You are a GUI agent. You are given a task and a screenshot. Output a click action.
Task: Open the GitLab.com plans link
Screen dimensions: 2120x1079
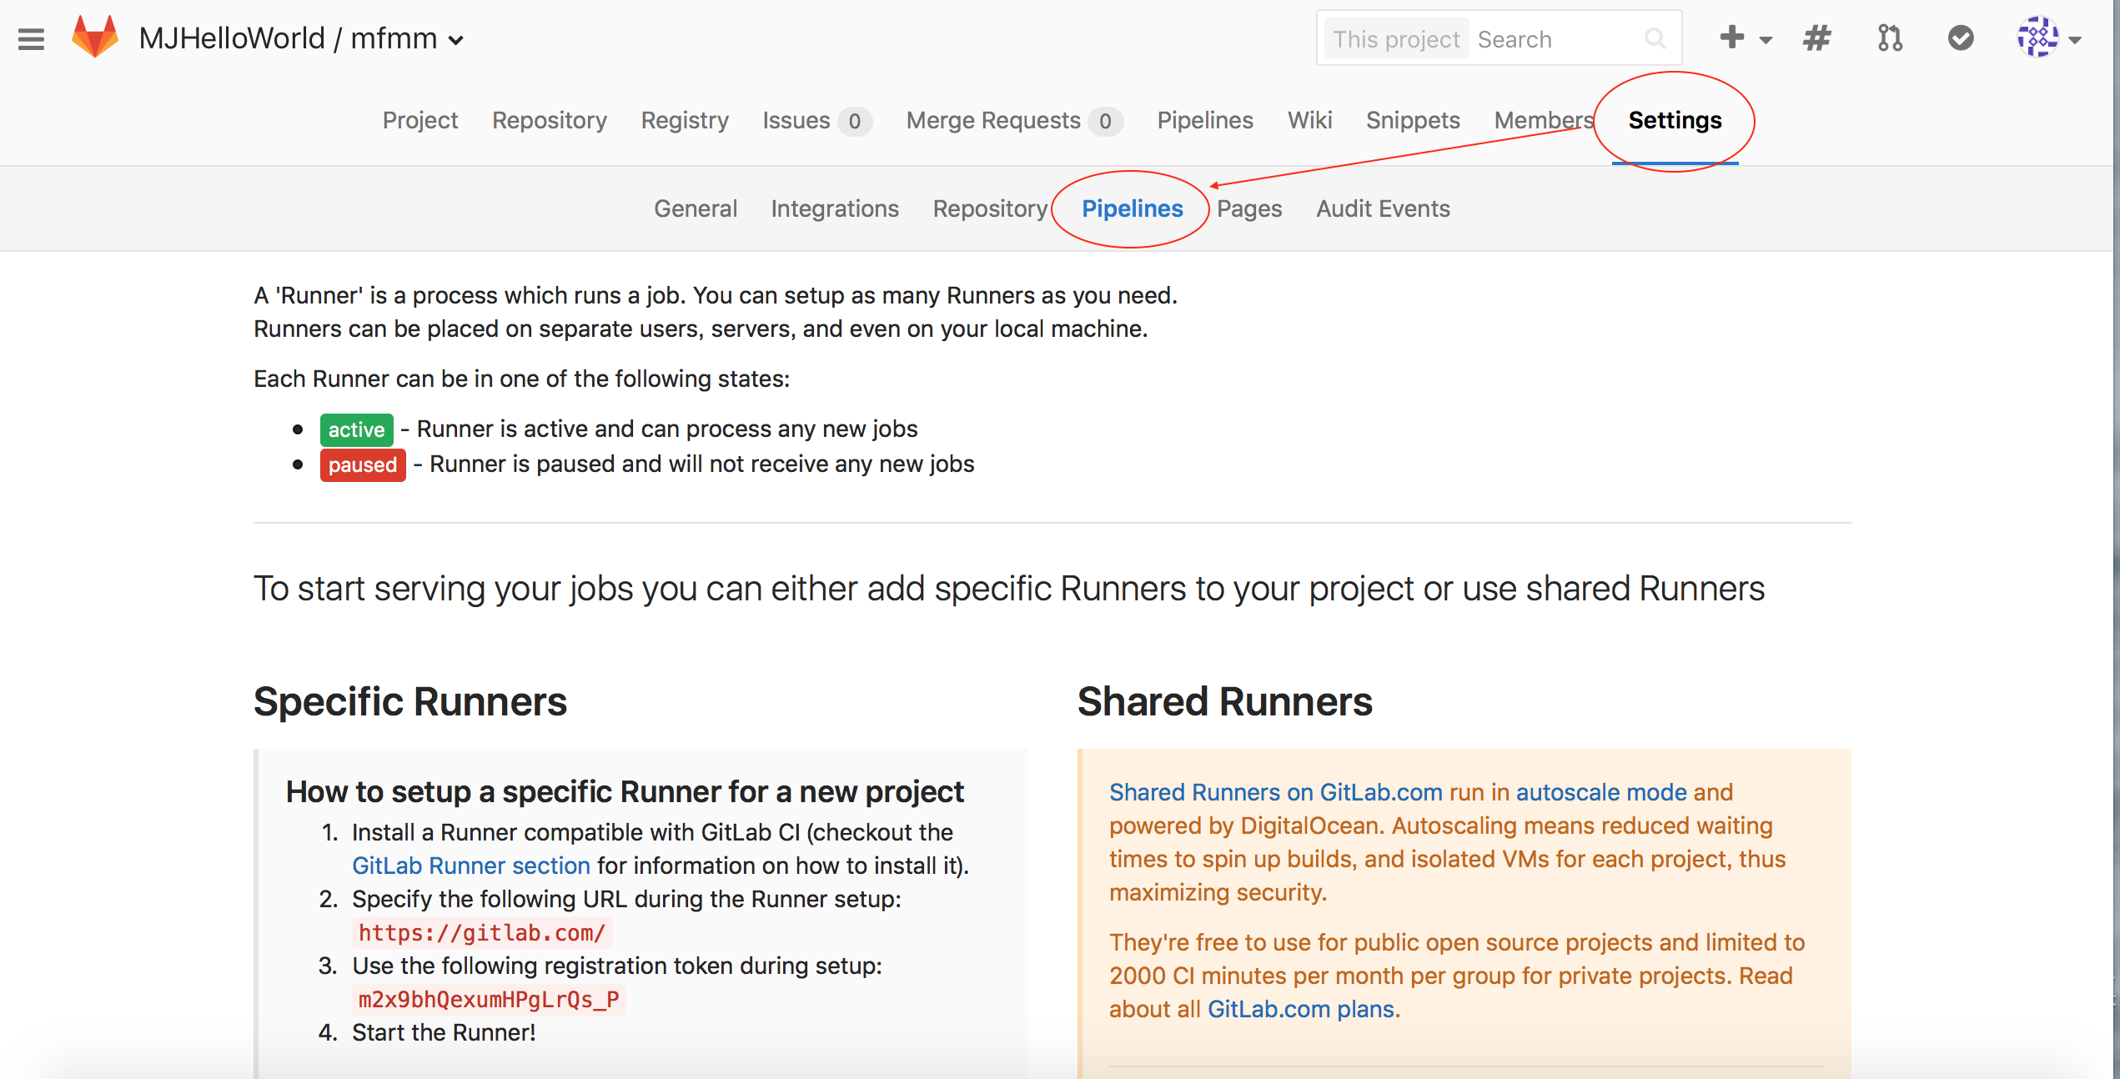[1301, 1009]
